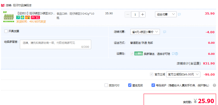Screen dimensions: 218x105
Task: Click the green 7-day return badge
Action: point(18,17)
